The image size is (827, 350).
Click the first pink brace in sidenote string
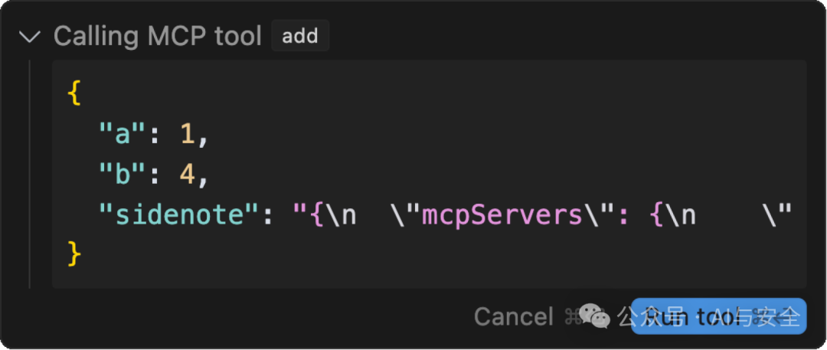pyautogui.click(x=318, y=215)
